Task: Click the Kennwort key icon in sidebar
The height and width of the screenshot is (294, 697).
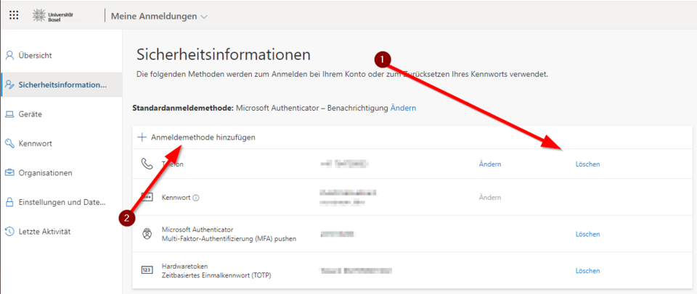Action: (x=10, y=143)
